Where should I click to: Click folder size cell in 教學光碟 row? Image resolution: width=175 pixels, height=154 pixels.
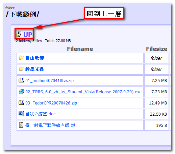click(x=156, y=69)
